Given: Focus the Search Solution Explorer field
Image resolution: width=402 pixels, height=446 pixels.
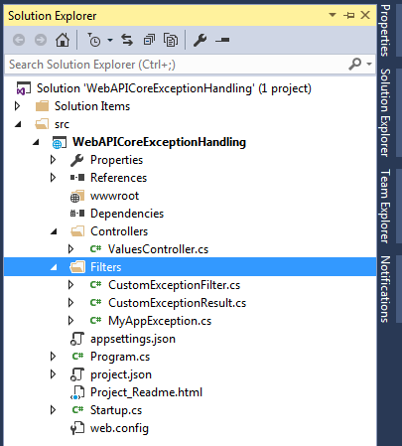Looking at the screenshot, I should [x=176, y=65].
